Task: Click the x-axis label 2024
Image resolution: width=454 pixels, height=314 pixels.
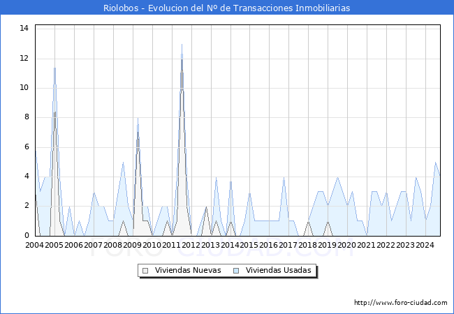Action: [425, 245]
